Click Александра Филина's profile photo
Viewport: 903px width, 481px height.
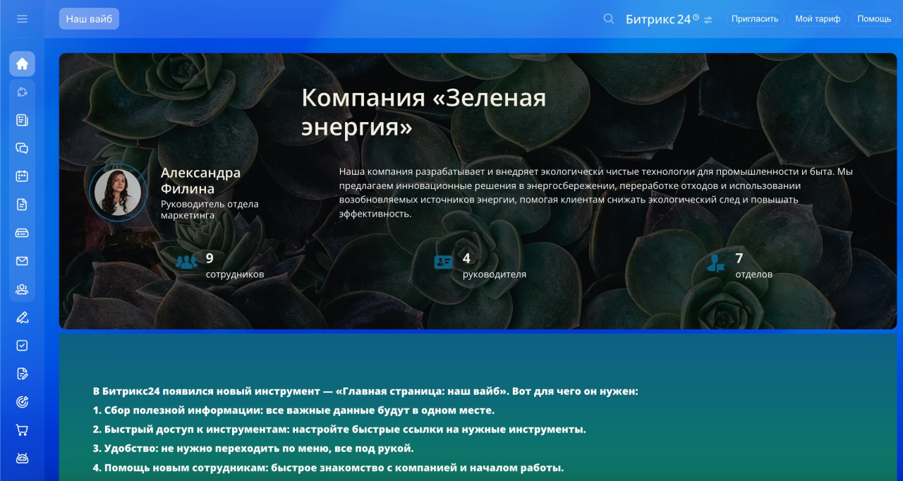click(x=118, y=193)
